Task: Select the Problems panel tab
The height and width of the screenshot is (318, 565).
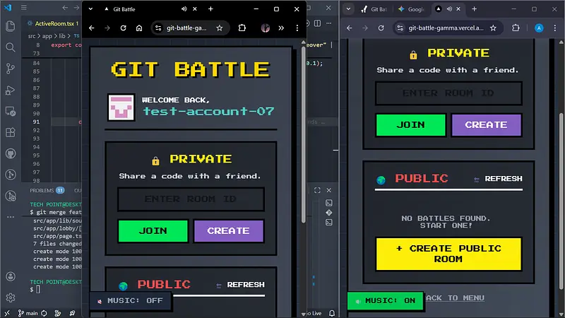Action: [42, 190]
